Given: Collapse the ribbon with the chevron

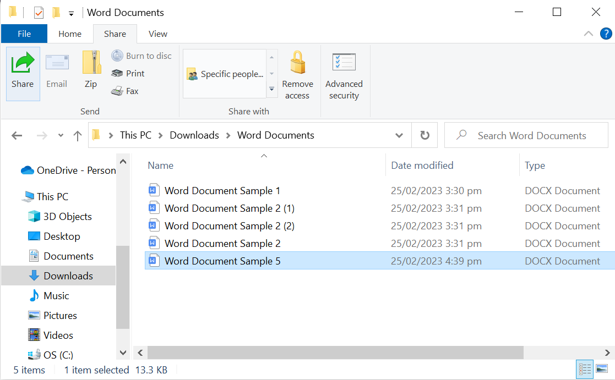Looking at the screenshot, I should coord(588,34).
